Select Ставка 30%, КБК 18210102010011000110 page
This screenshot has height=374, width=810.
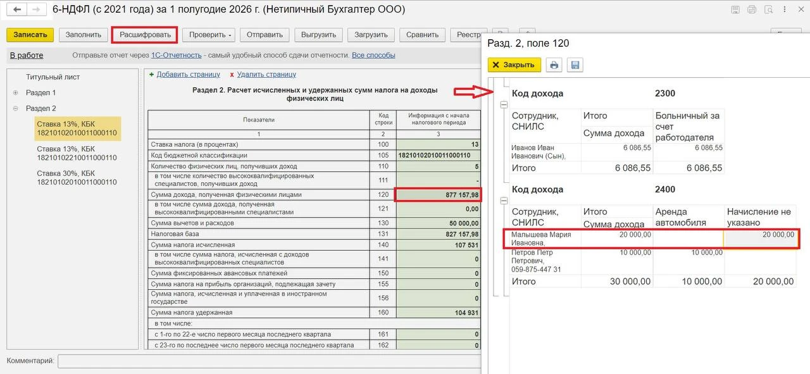click(x=77, y=178)
